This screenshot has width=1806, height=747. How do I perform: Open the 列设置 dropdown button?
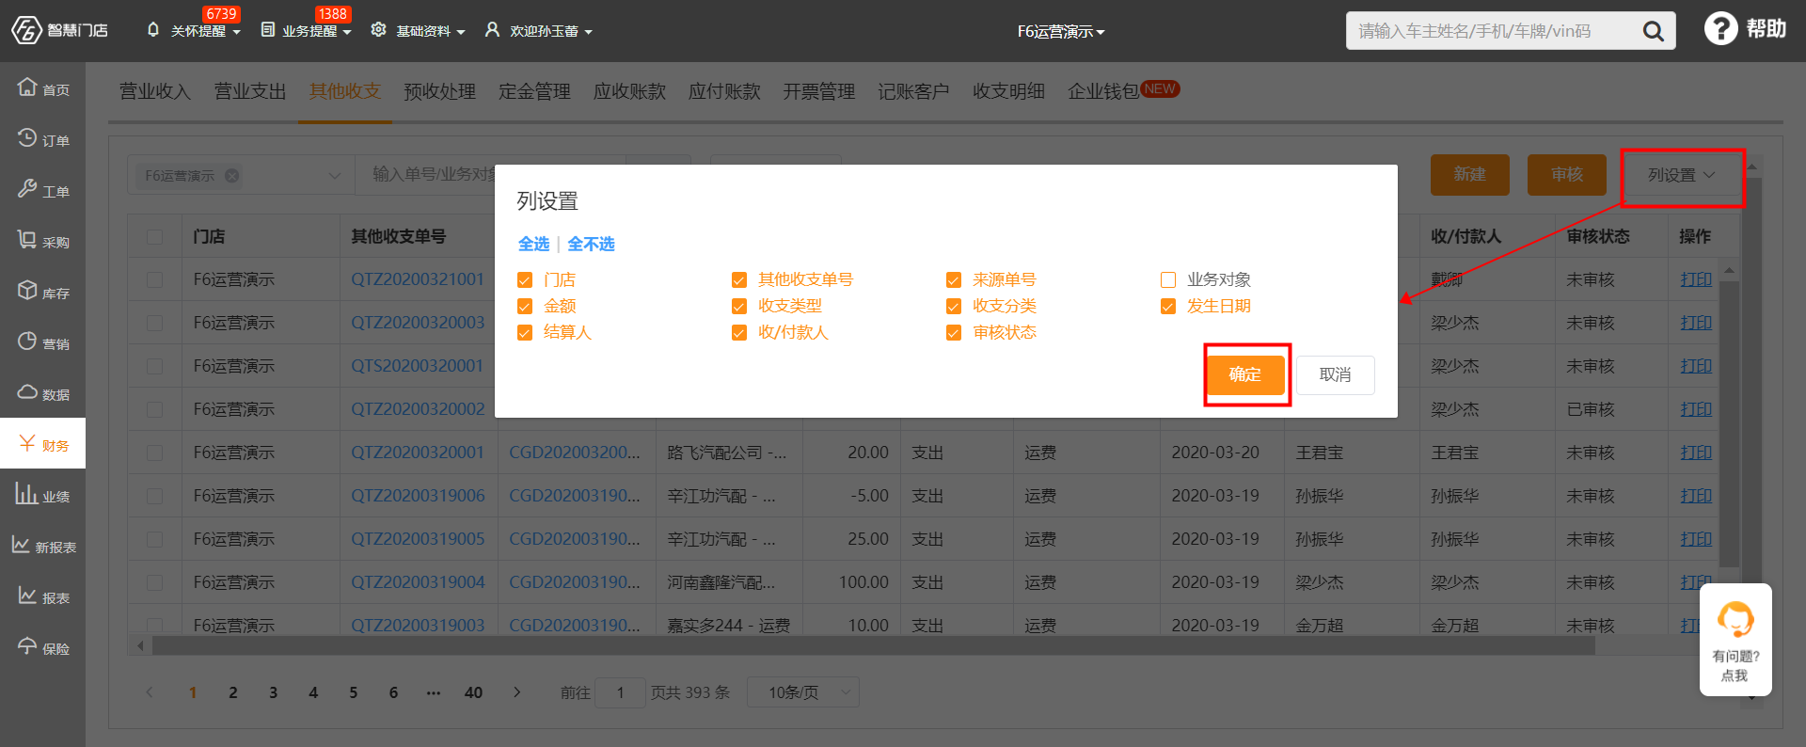pyautogui.click(x=1682, y=175)
